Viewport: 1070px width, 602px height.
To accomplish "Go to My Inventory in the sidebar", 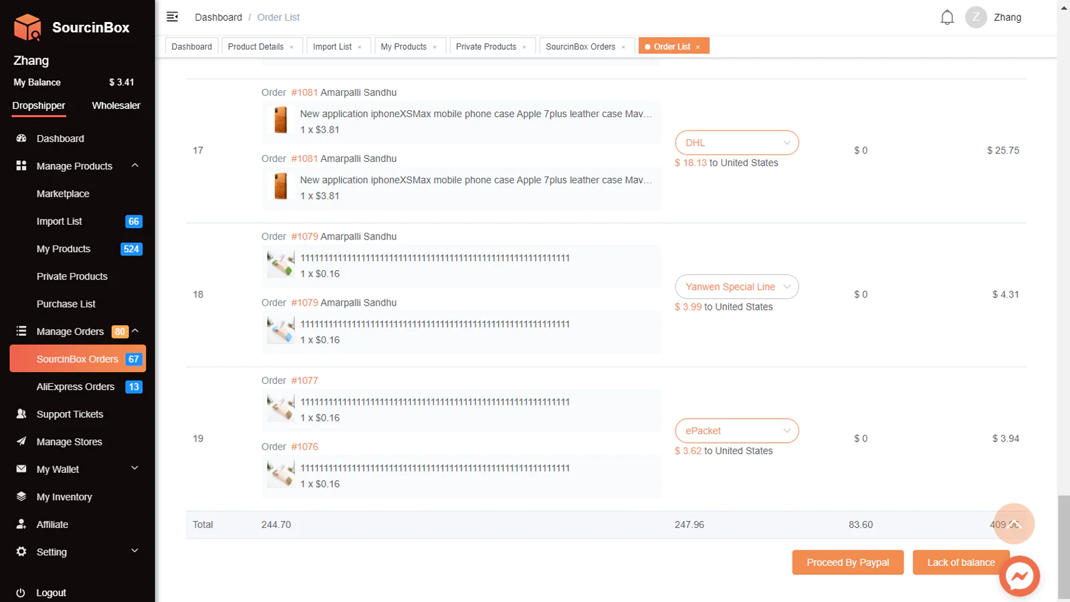I will point(64,497).
